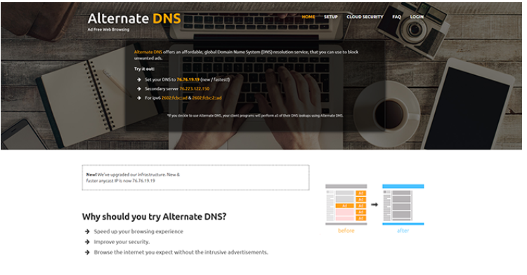Click 'Browse the internet you expect' line
Image resolution: width=527 pixels, height=275 pixels.
181,252
